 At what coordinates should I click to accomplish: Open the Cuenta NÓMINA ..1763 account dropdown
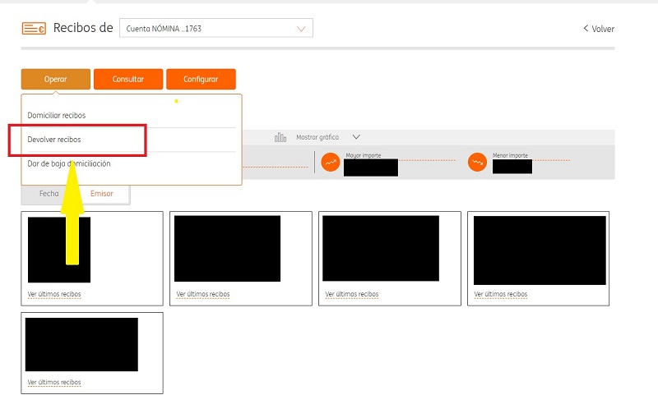215,29
